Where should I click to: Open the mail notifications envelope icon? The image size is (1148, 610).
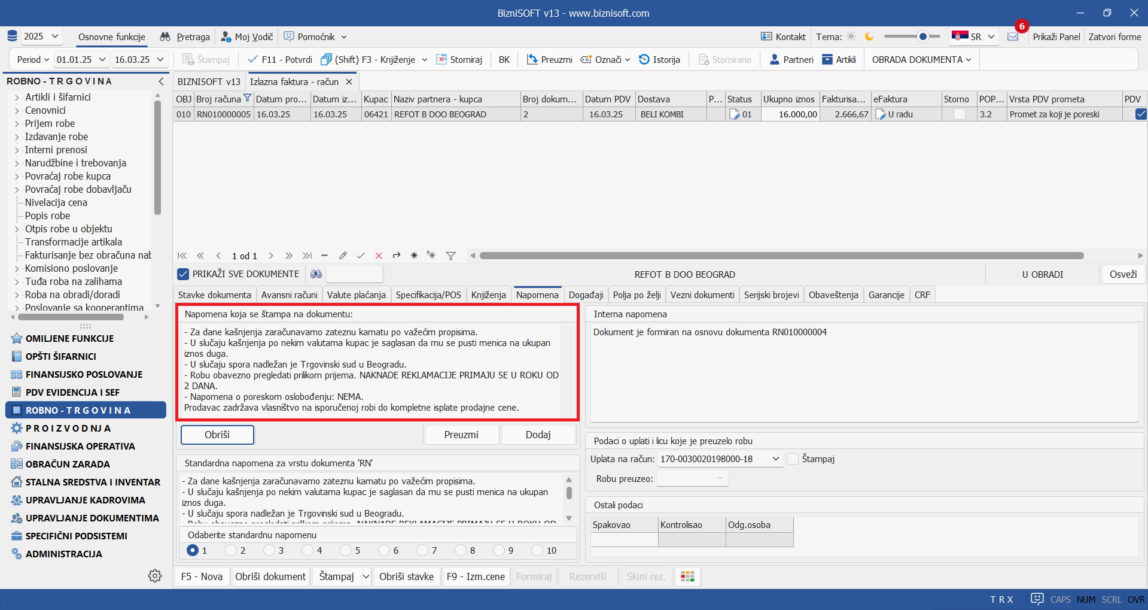pyautogui.click(x=1013, y=37)
